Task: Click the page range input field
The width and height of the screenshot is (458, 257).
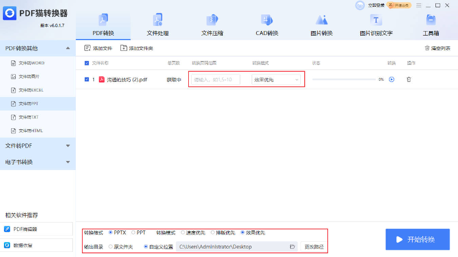Action: coord(215,80)
